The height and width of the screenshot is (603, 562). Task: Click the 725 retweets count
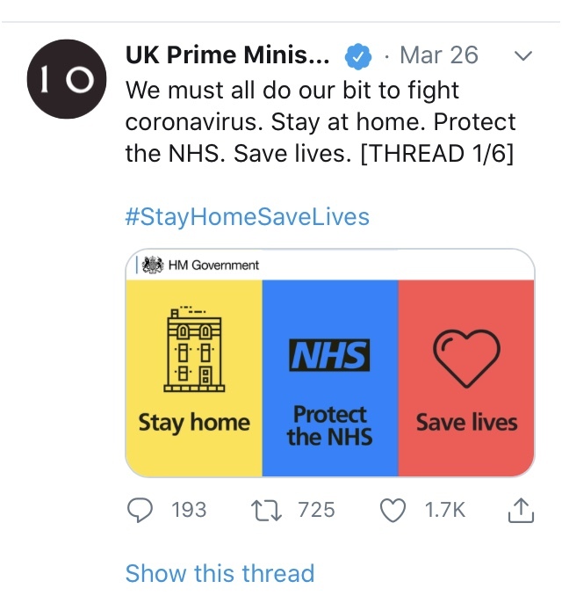315,509
